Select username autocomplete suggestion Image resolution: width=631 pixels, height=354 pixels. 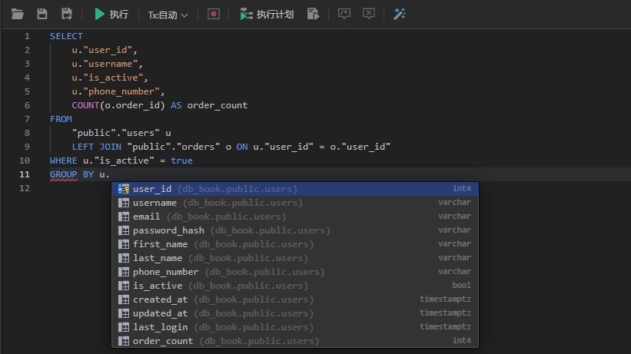[x=295, y=203]
